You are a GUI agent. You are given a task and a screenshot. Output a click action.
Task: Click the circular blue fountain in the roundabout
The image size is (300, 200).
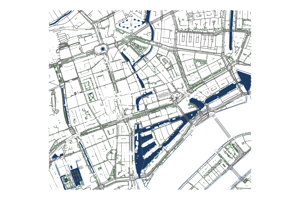102,49
